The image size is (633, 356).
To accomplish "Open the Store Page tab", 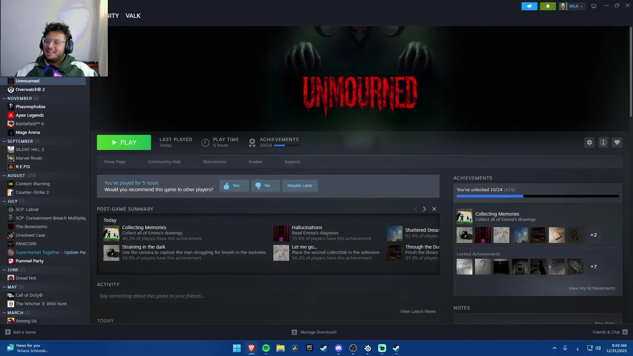I will 115,162.
